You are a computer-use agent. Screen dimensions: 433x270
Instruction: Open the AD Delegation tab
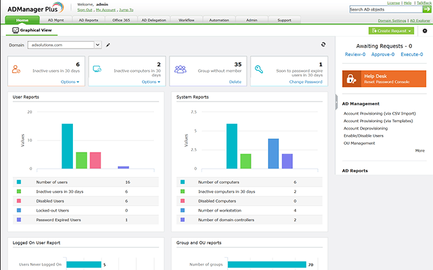click(x=154, y=20)
